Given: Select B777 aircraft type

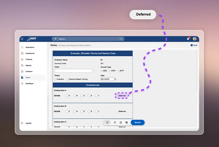Looking at the screenshot, I should [x=119, y=71].
